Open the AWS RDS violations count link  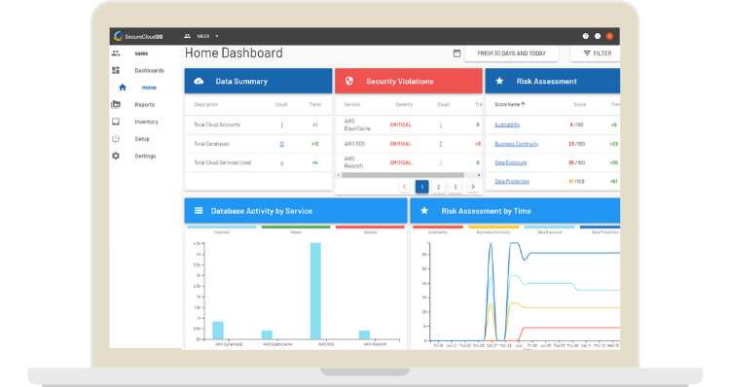440,144
